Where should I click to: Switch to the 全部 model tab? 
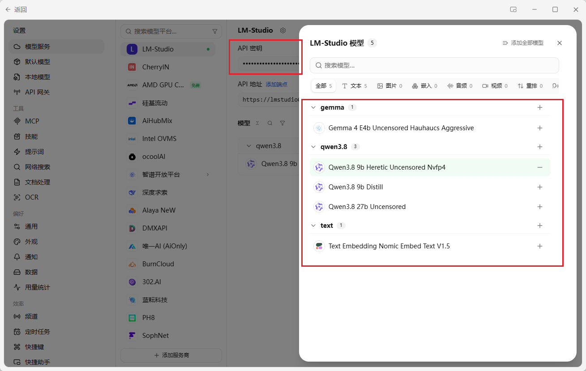pyautogui.click(x=323, y=86)
